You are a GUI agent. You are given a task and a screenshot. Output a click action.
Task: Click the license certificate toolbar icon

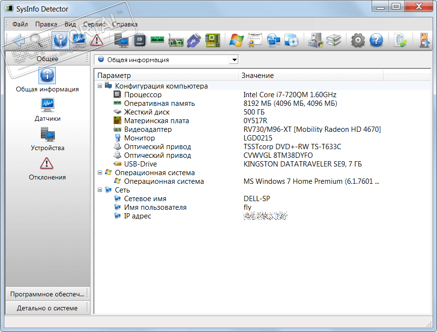[x=255, y=40]
